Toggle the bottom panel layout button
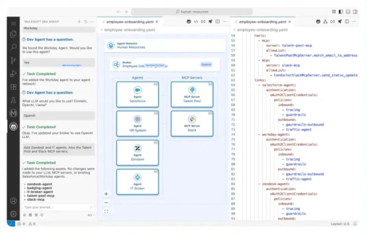 [348, 12]
